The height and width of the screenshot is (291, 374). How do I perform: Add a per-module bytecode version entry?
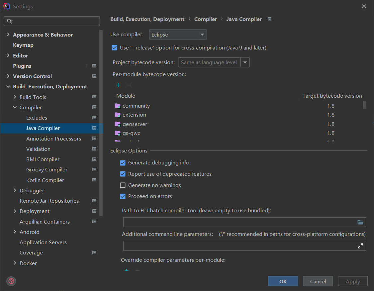click(118, 85)
